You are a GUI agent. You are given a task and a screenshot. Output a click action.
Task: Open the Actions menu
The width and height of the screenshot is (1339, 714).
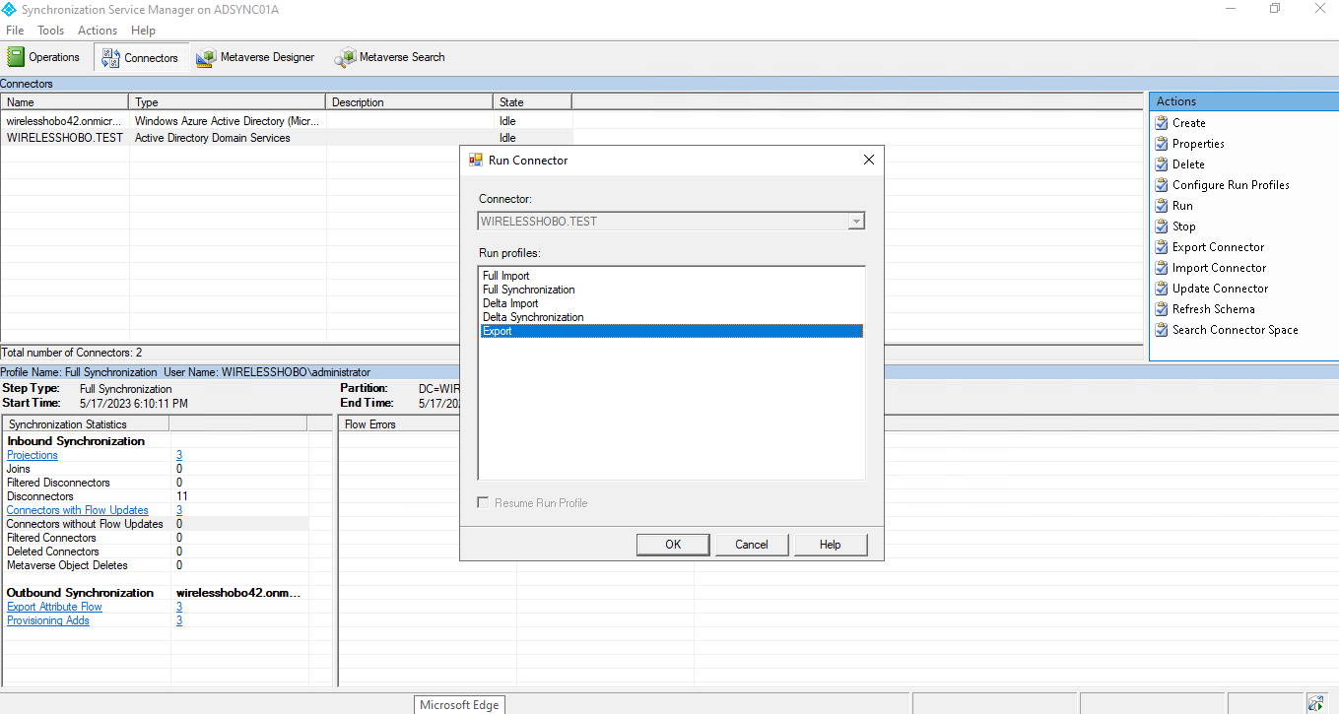[98, 31]
